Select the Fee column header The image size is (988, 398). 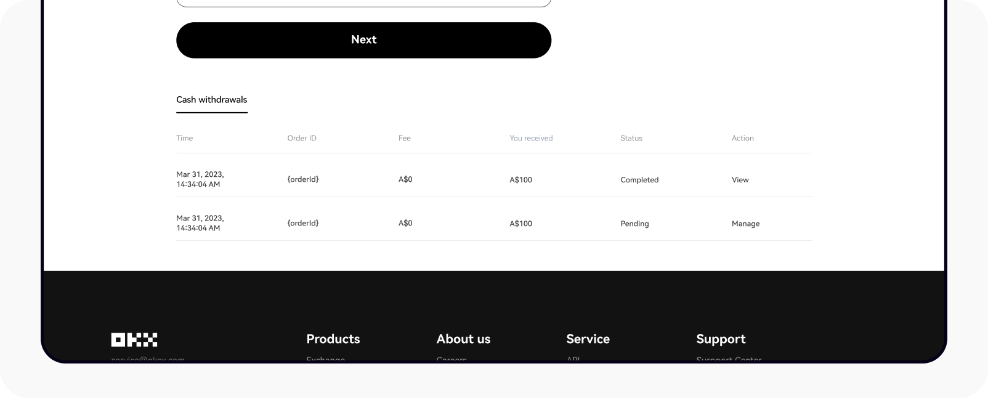point(405,138)
